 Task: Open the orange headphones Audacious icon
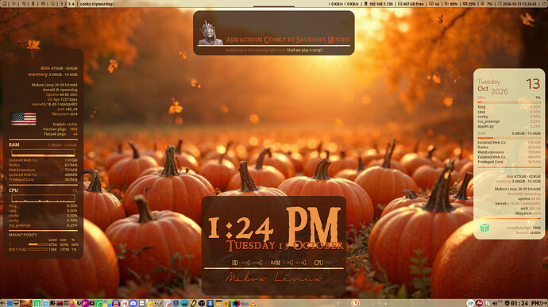point(116,303)
